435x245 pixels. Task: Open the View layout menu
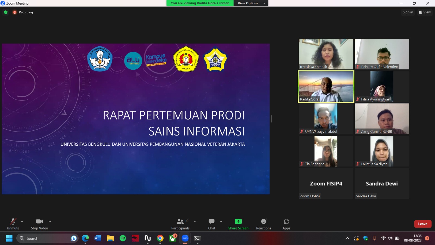(x=425, y=12)
